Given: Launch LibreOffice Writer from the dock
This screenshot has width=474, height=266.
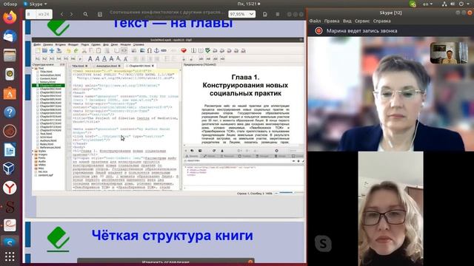Looking at the screenshot, I should 10,150.
